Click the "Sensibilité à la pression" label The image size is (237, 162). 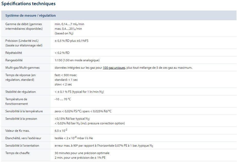[x=21, y=119]
